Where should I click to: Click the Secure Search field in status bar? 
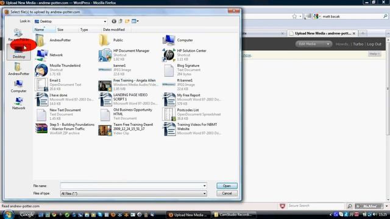point(316,206)
